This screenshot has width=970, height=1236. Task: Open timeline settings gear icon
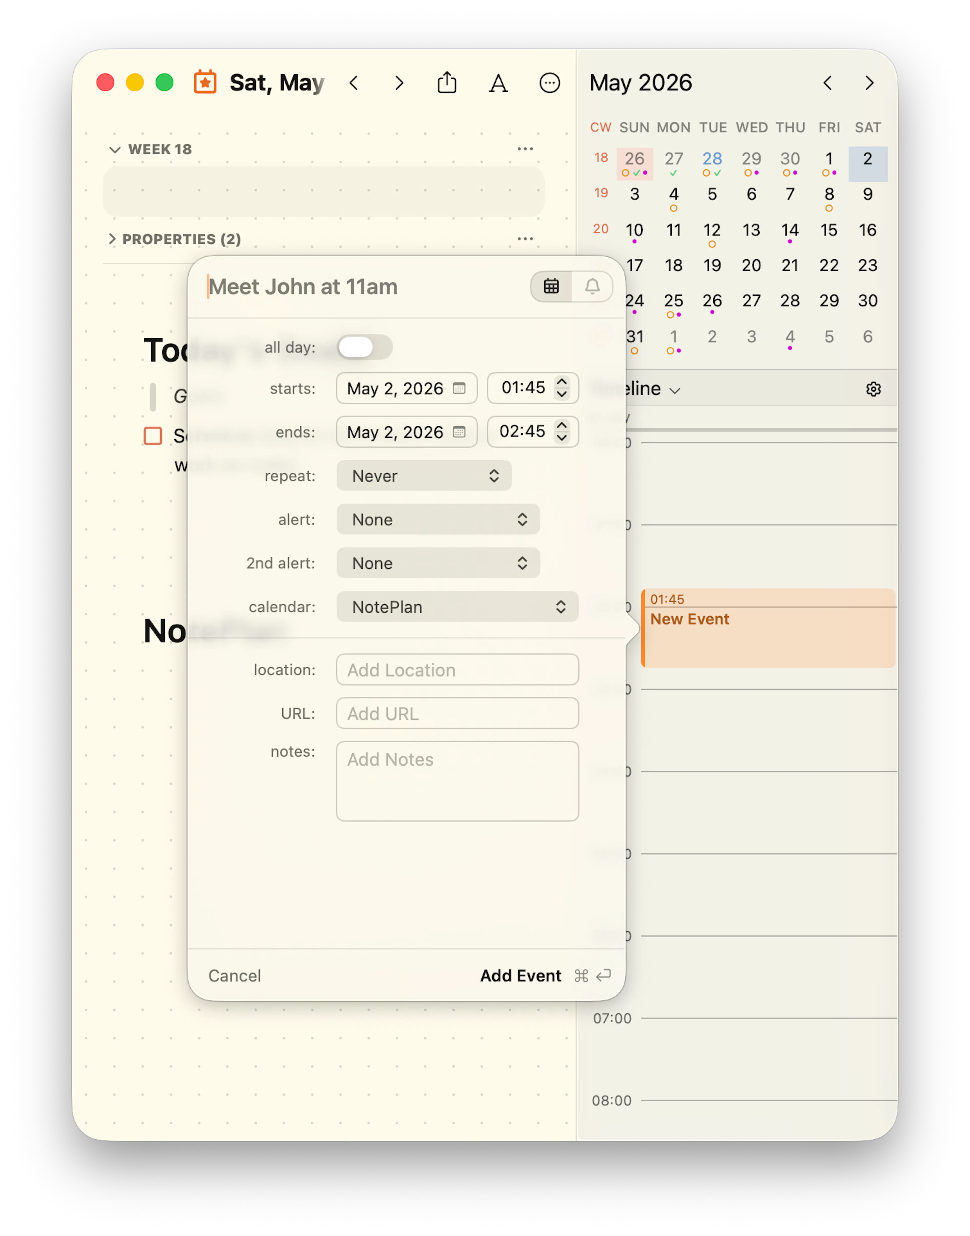point(873,390)
